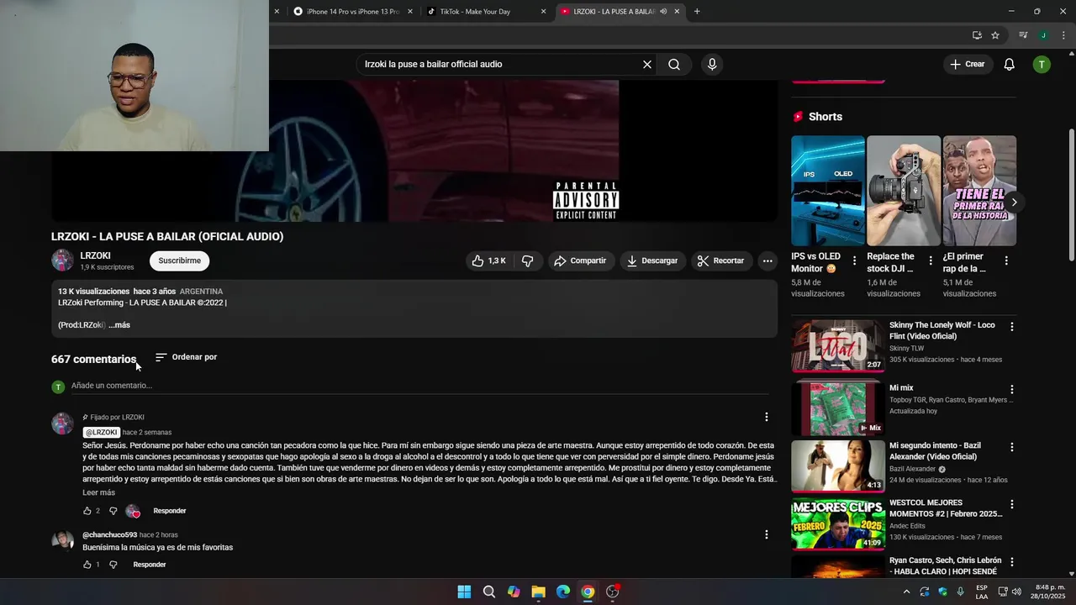This screenshot has height=605, width=1076.
Task: Open the Compartir share dialog
Action: click(580, 261)
